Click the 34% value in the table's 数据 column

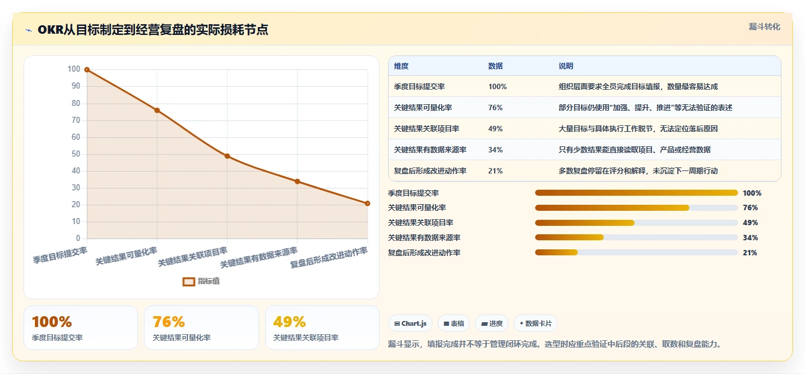[495, 150]
